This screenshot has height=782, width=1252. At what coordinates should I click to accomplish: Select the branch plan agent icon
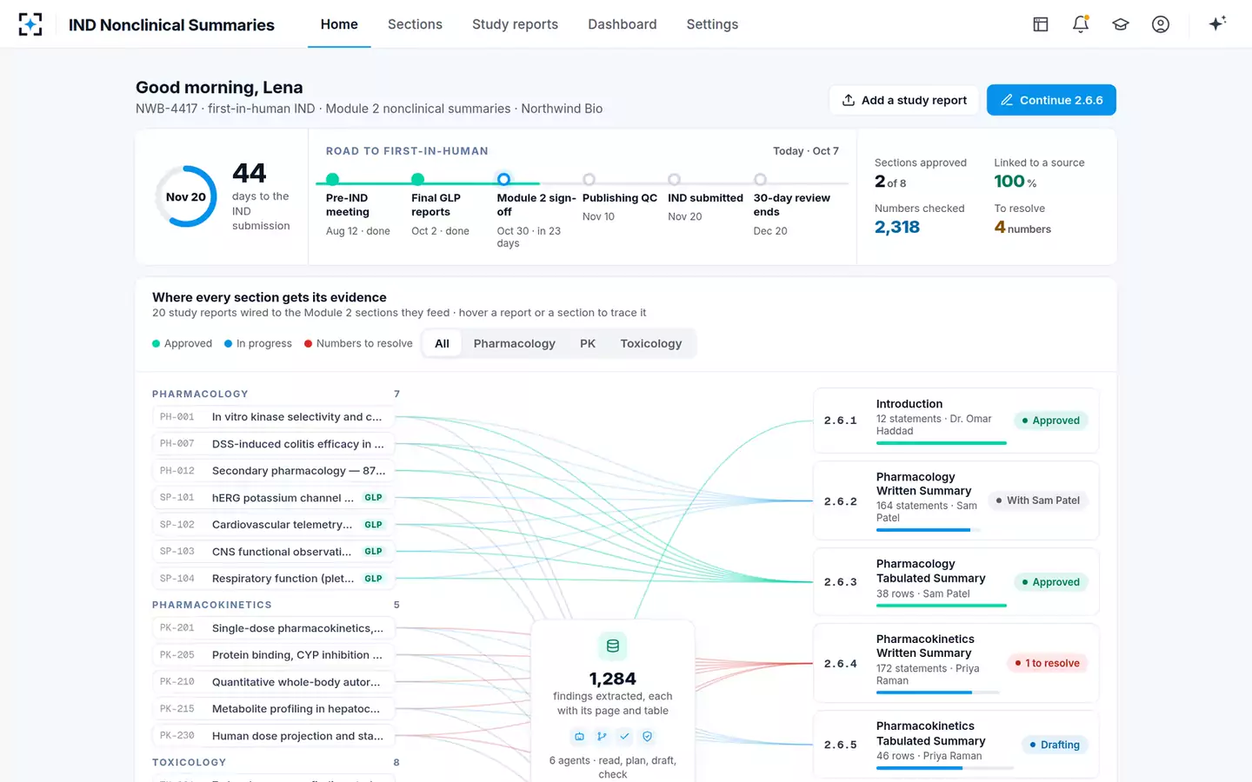(x=602, y=736)
